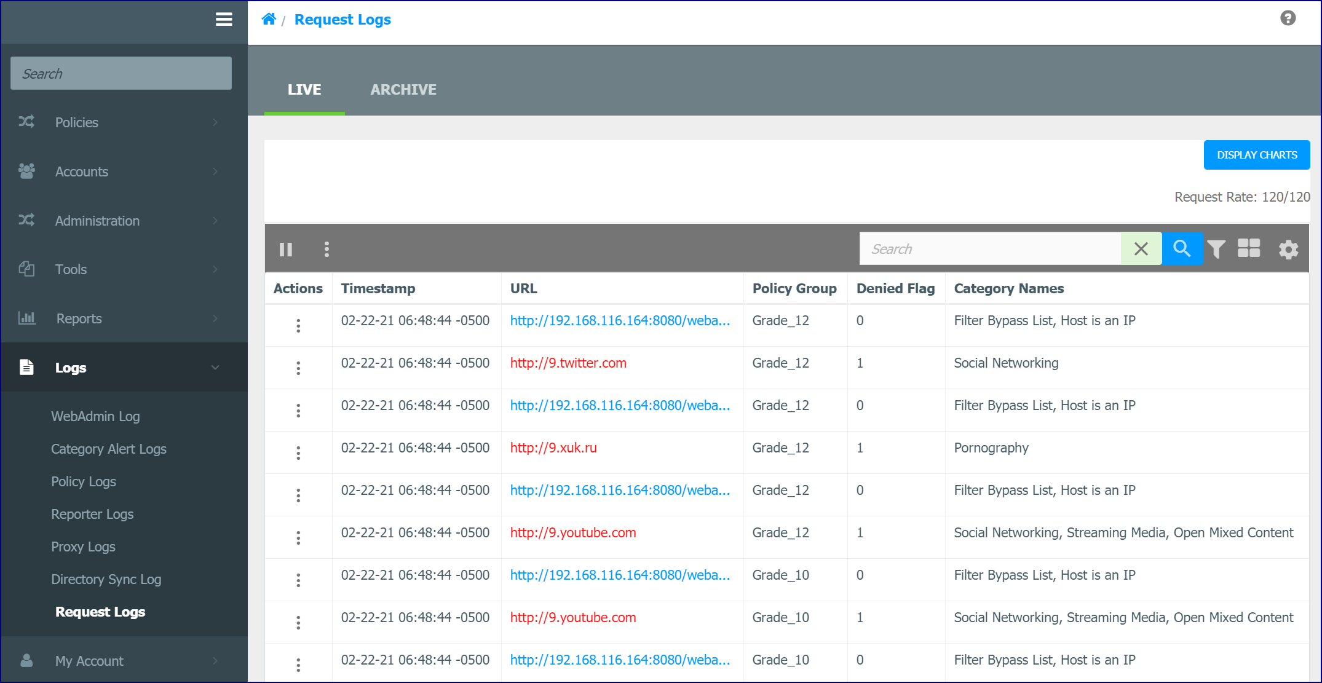Viewport: 1322px width, 683px height.
Task: Open Directory Sync Log menu item
Action: [106, 579]
